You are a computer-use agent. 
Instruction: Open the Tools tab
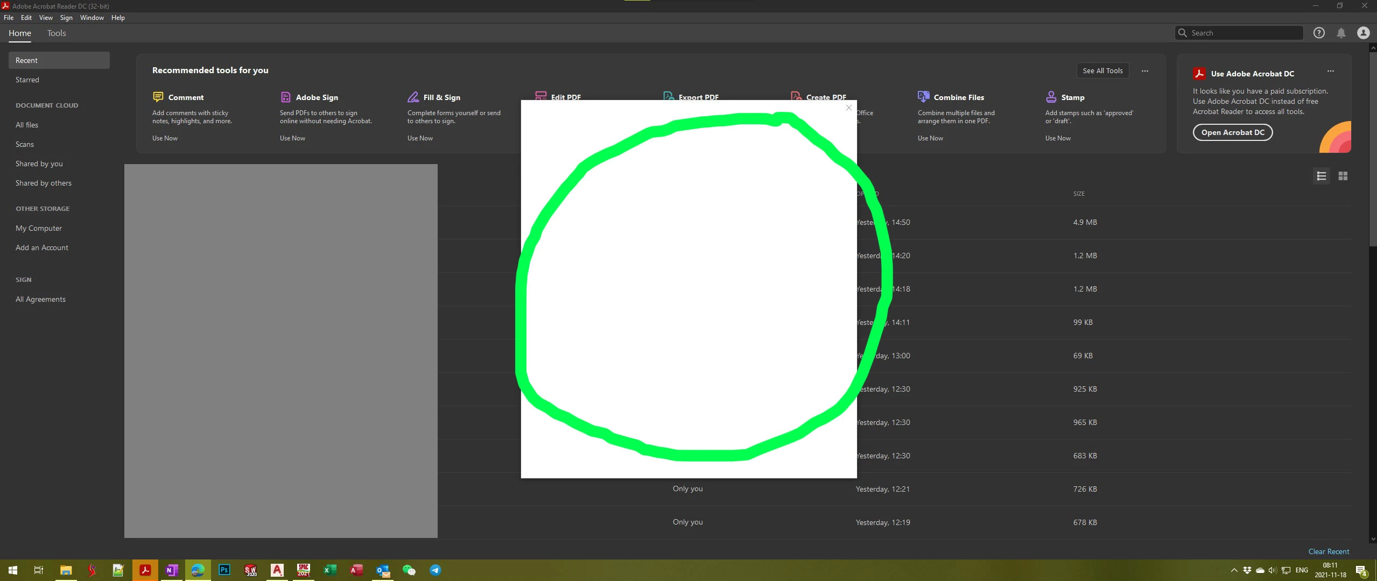(57, 33)
